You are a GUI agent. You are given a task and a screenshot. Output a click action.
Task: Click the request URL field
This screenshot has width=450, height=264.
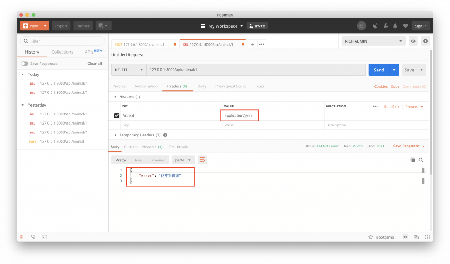256,70
